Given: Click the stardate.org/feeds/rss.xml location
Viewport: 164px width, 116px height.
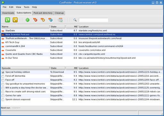Looking at the screenshot, I should pyautogui.click(x=93, y=31).
